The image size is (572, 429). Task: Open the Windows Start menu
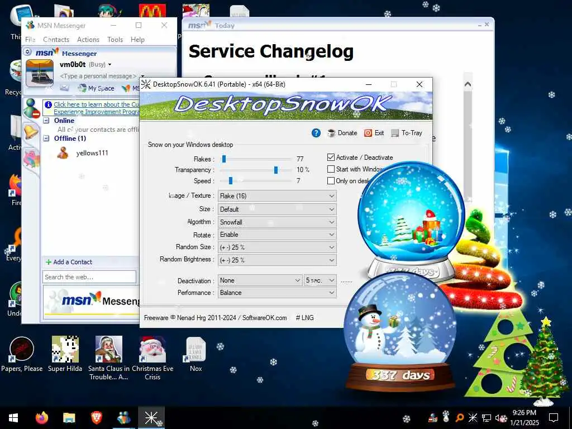coord(13,418)
